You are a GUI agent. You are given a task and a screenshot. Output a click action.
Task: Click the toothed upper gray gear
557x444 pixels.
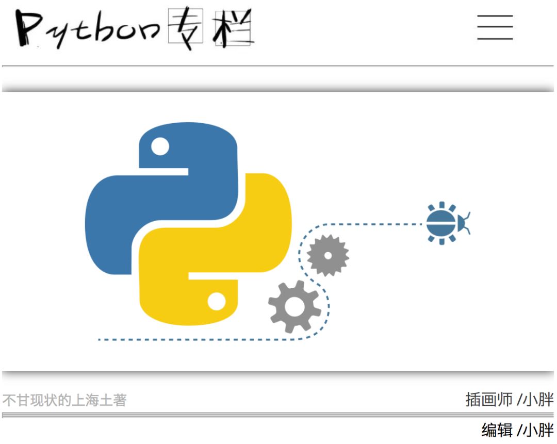coord(328,255)
